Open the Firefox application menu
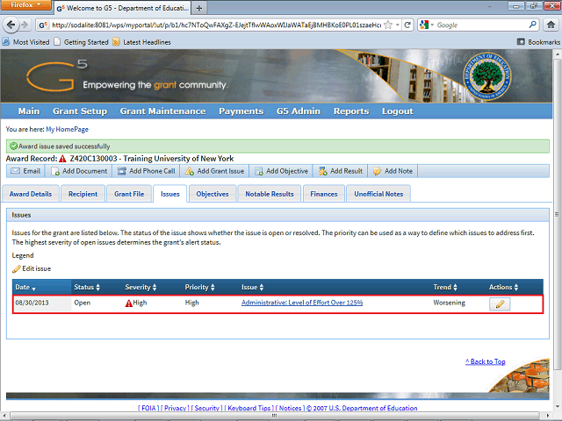 [x=25, y=5]
